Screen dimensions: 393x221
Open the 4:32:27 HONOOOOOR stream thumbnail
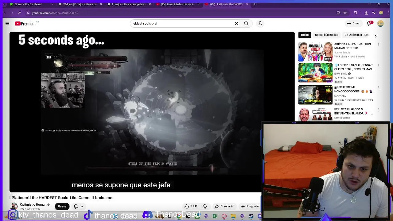click(x=315, y=95)
